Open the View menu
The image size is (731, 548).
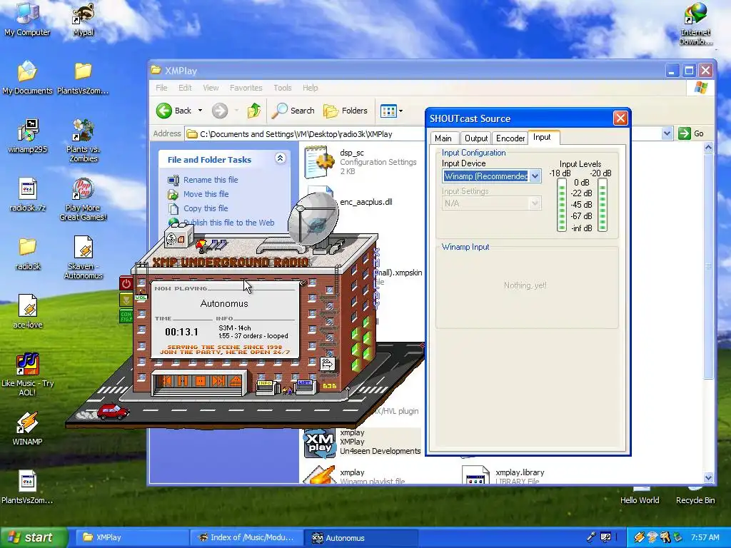click(211, 88)
